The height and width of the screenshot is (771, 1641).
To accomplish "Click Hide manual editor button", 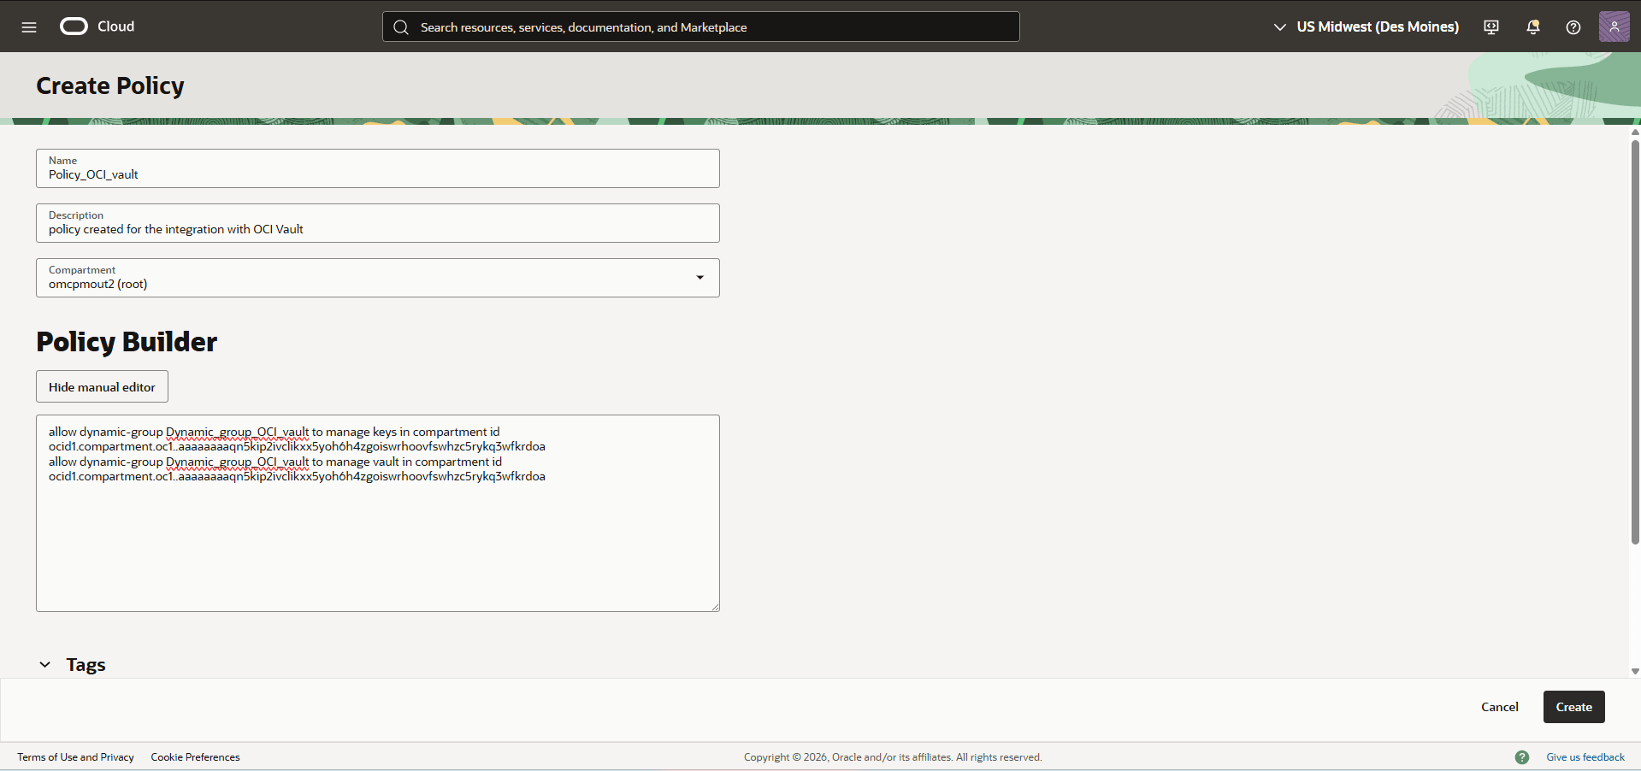I will coord(102,386).
